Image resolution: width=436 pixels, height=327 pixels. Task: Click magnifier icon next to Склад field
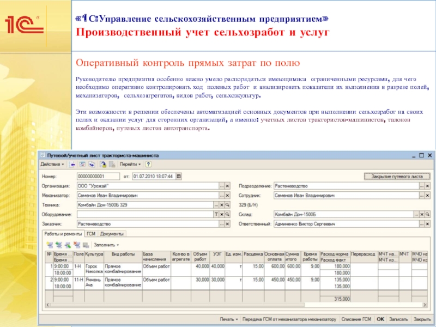(427, 214)
